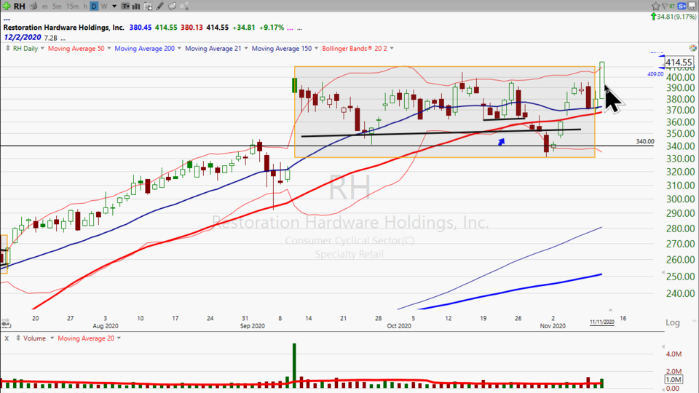The height and width of the screenshot is (393, 699).
Task: Click the +9.17% percent change value
Action: pyautogui.click(x=271, y=28)
